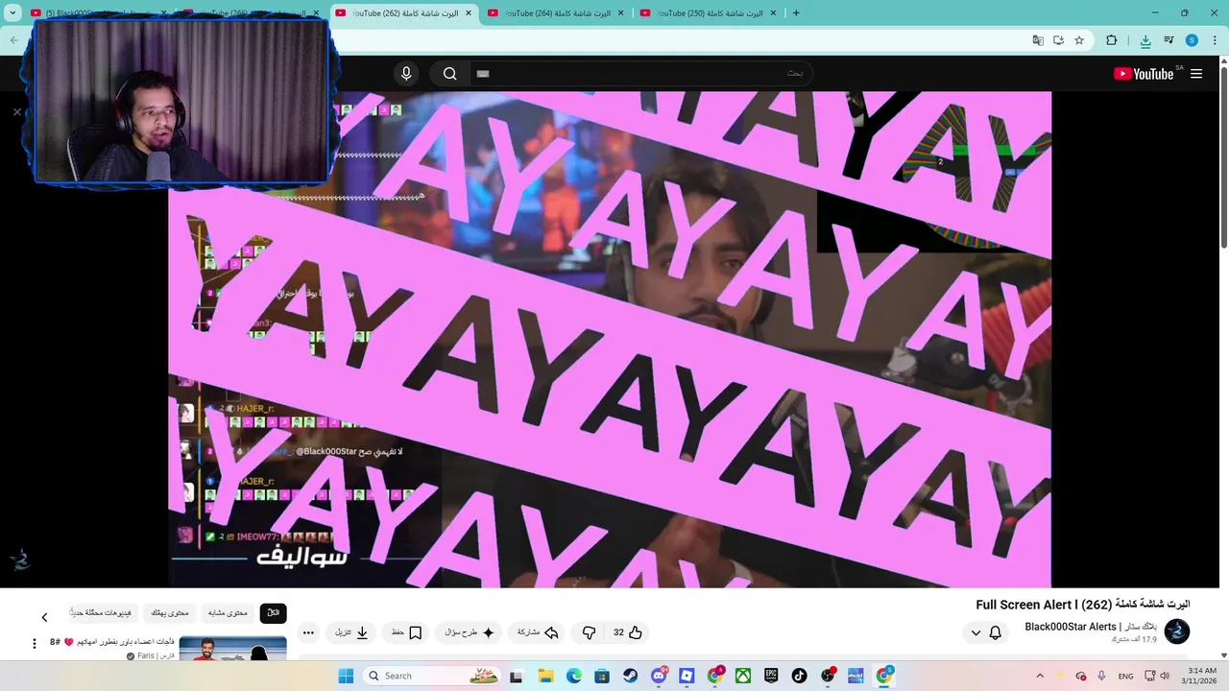
Task: Open the Chrome tab search dropdown
Action: click(x=12, y=13)
